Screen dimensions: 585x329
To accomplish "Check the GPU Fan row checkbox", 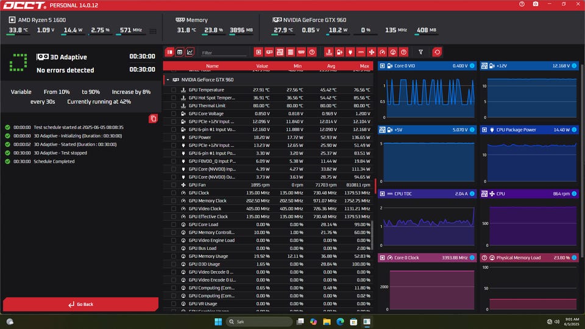I will [x=174, y=185].
